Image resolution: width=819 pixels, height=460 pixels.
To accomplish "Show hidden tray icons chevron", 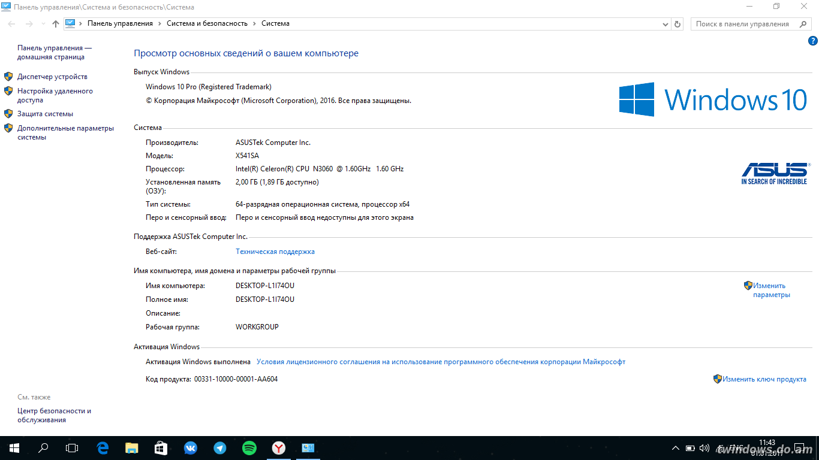I will 676,448.
